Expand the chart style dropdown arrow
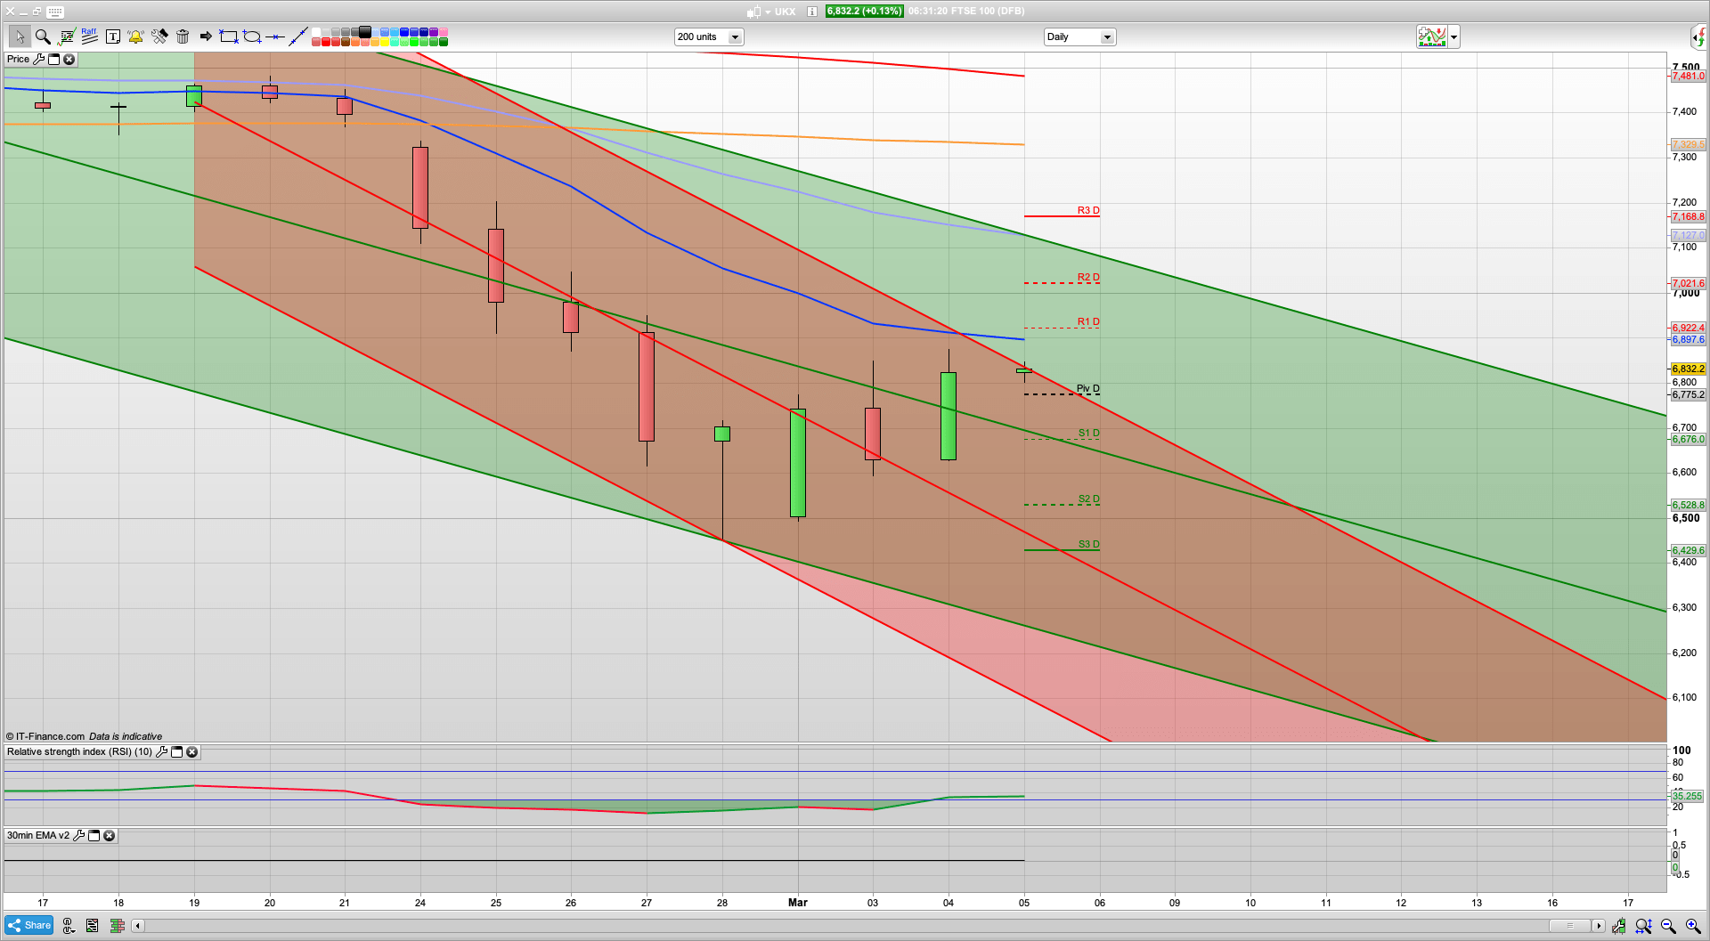This screenshot has width=1710, height=941. pos(1453,37)
